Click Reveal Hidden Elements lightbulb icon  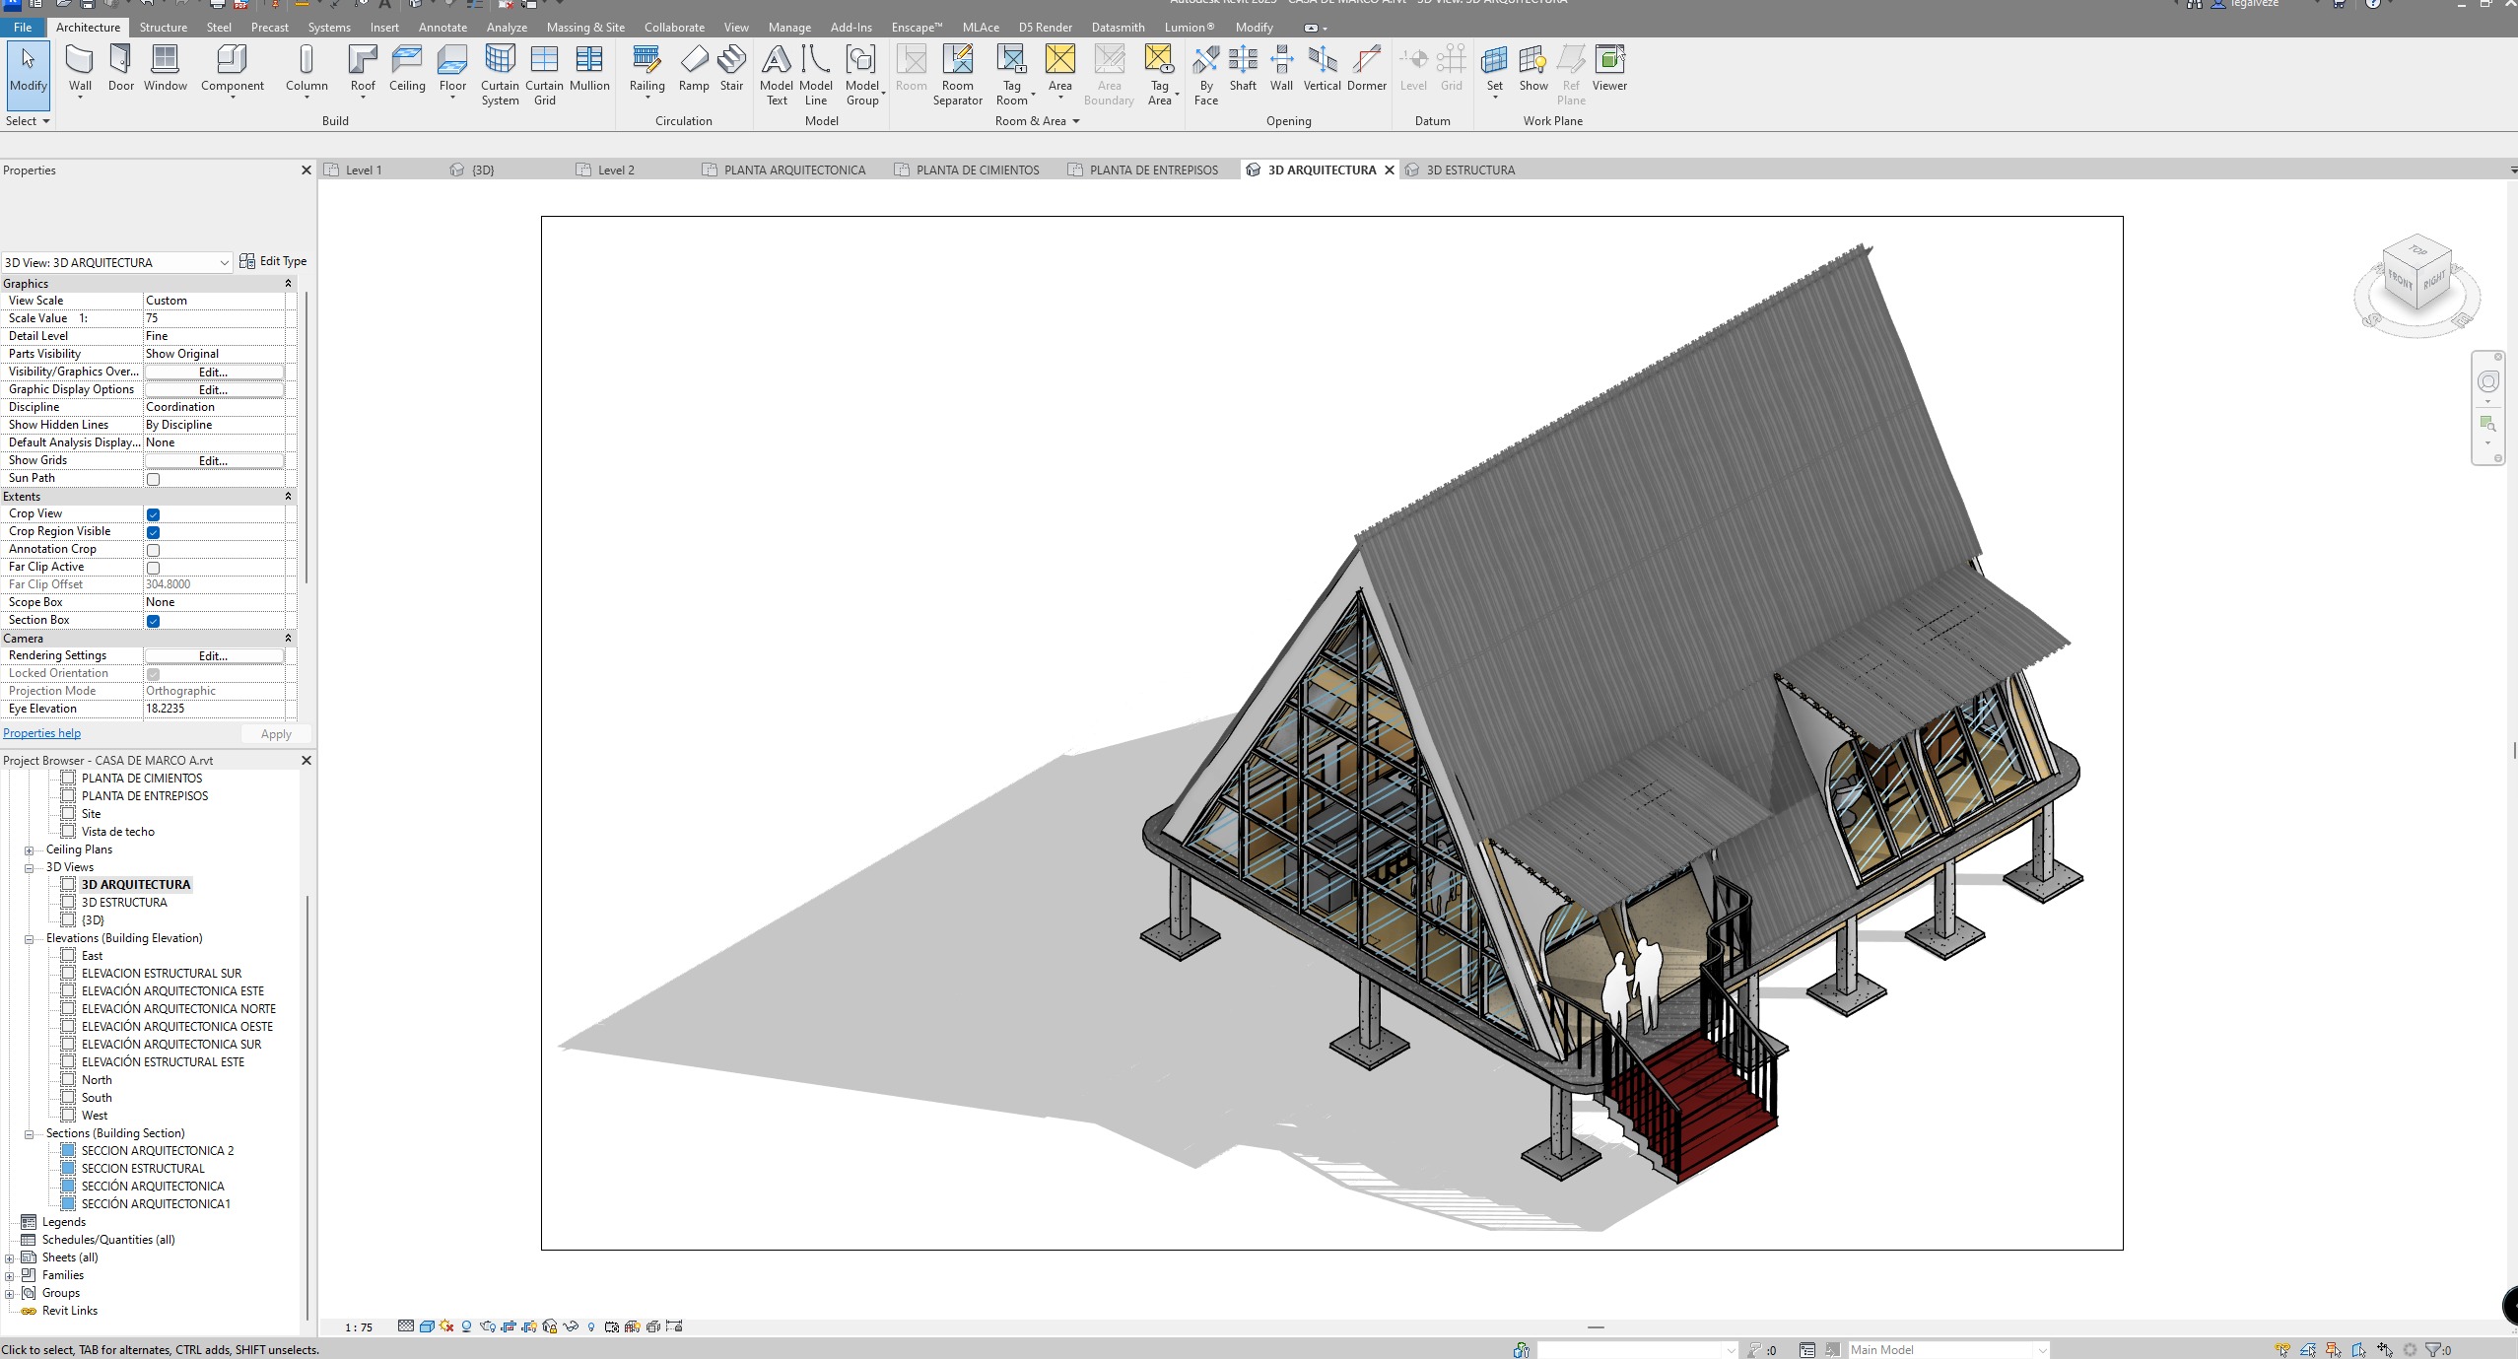[591, 1326]
